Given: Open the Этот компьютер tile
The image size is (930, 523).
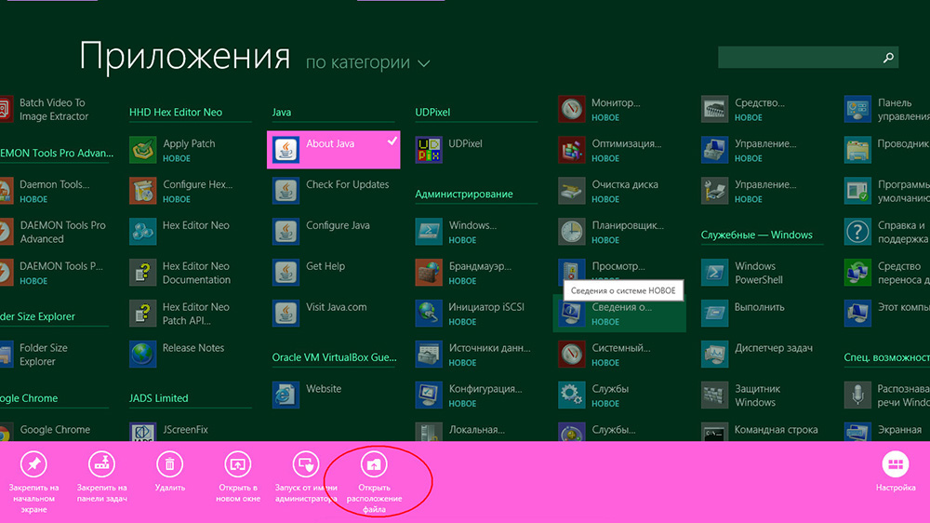Looking at the screenshot, I should [886, 314].
